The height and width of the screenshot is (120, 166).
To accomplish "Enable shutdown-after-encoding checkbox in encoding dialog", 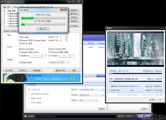I will [x=141, y=95].
